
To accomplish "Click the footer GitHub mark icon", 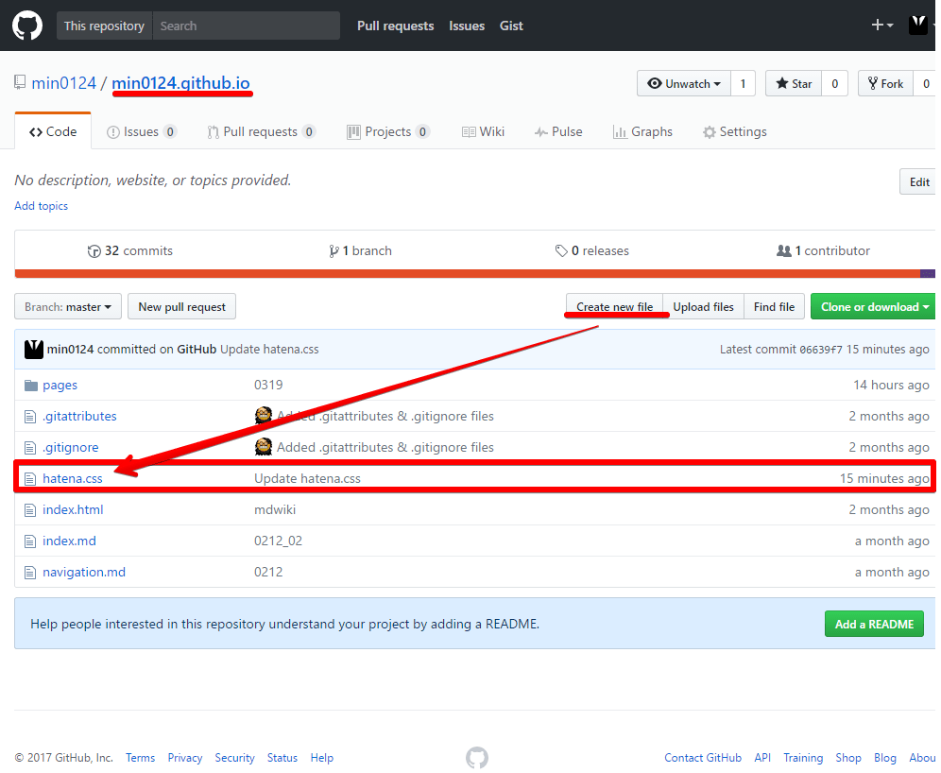I will click(x=477, y=757).
